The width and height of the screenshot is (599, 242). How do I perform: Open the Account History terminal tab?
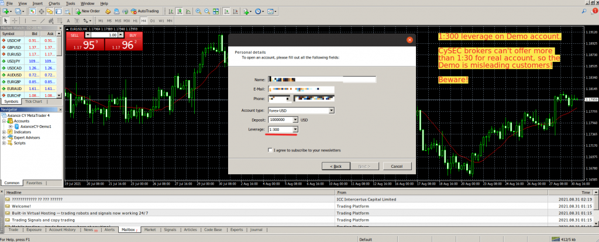pos(63,230)
